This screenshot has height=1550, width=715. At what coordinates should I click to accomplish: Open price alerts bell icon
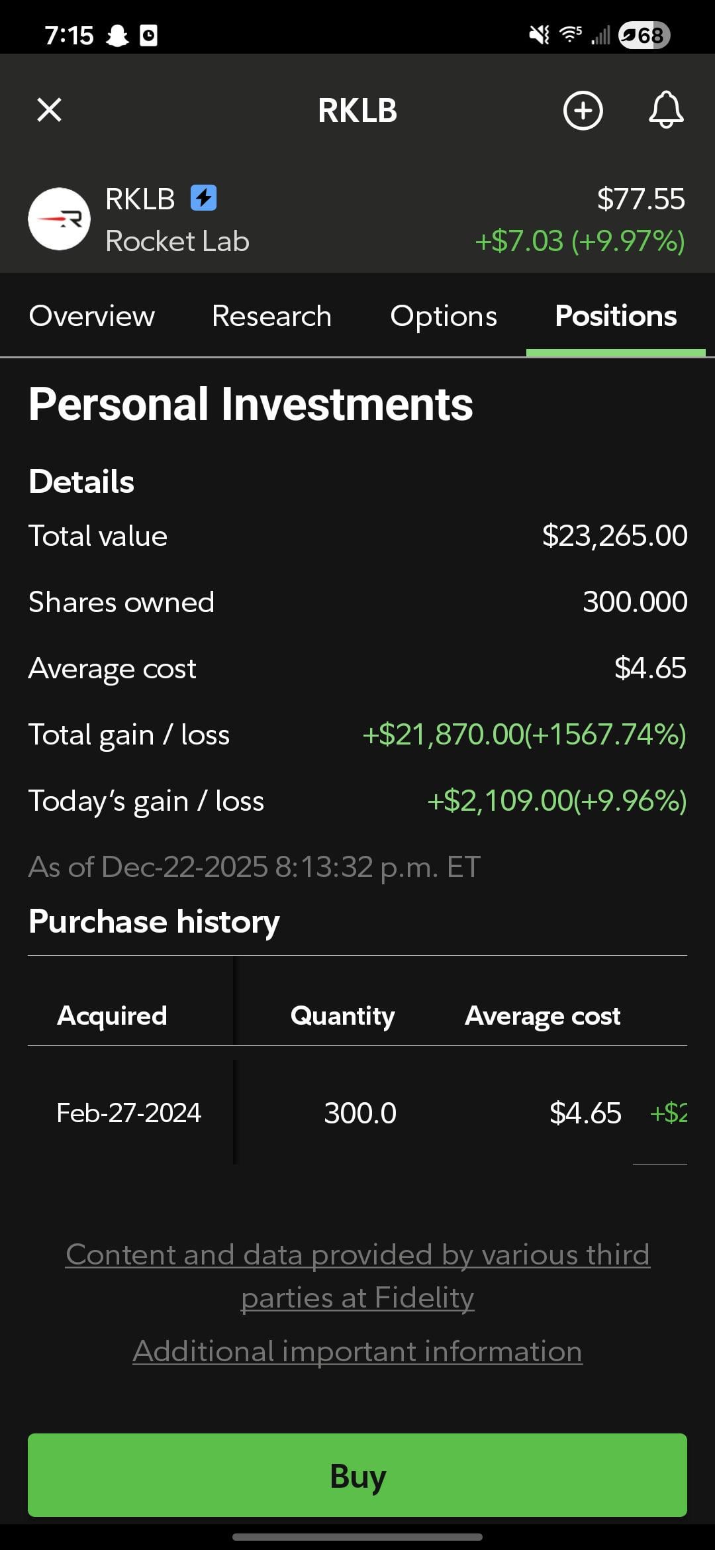665,110
